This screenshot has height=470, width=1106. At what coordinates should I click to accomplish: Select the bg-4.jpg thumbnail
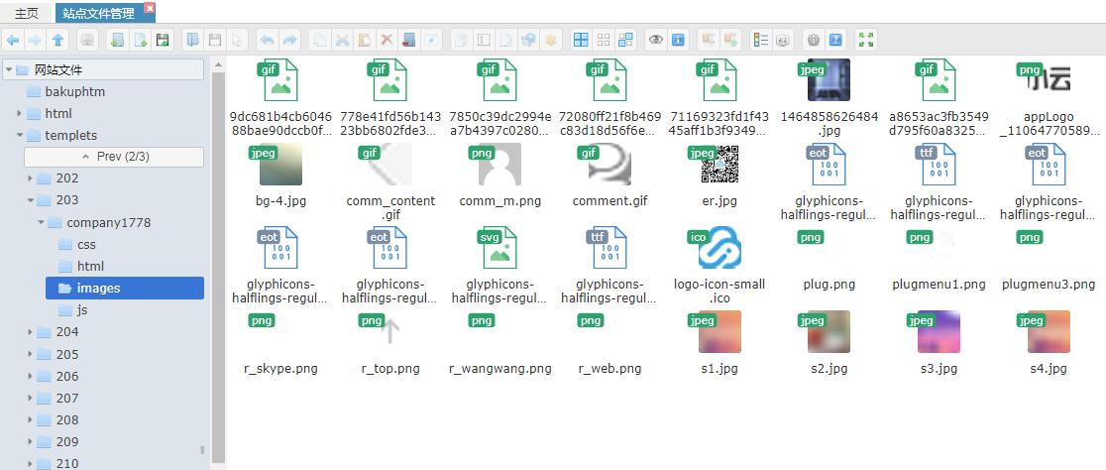coord(280,165)
